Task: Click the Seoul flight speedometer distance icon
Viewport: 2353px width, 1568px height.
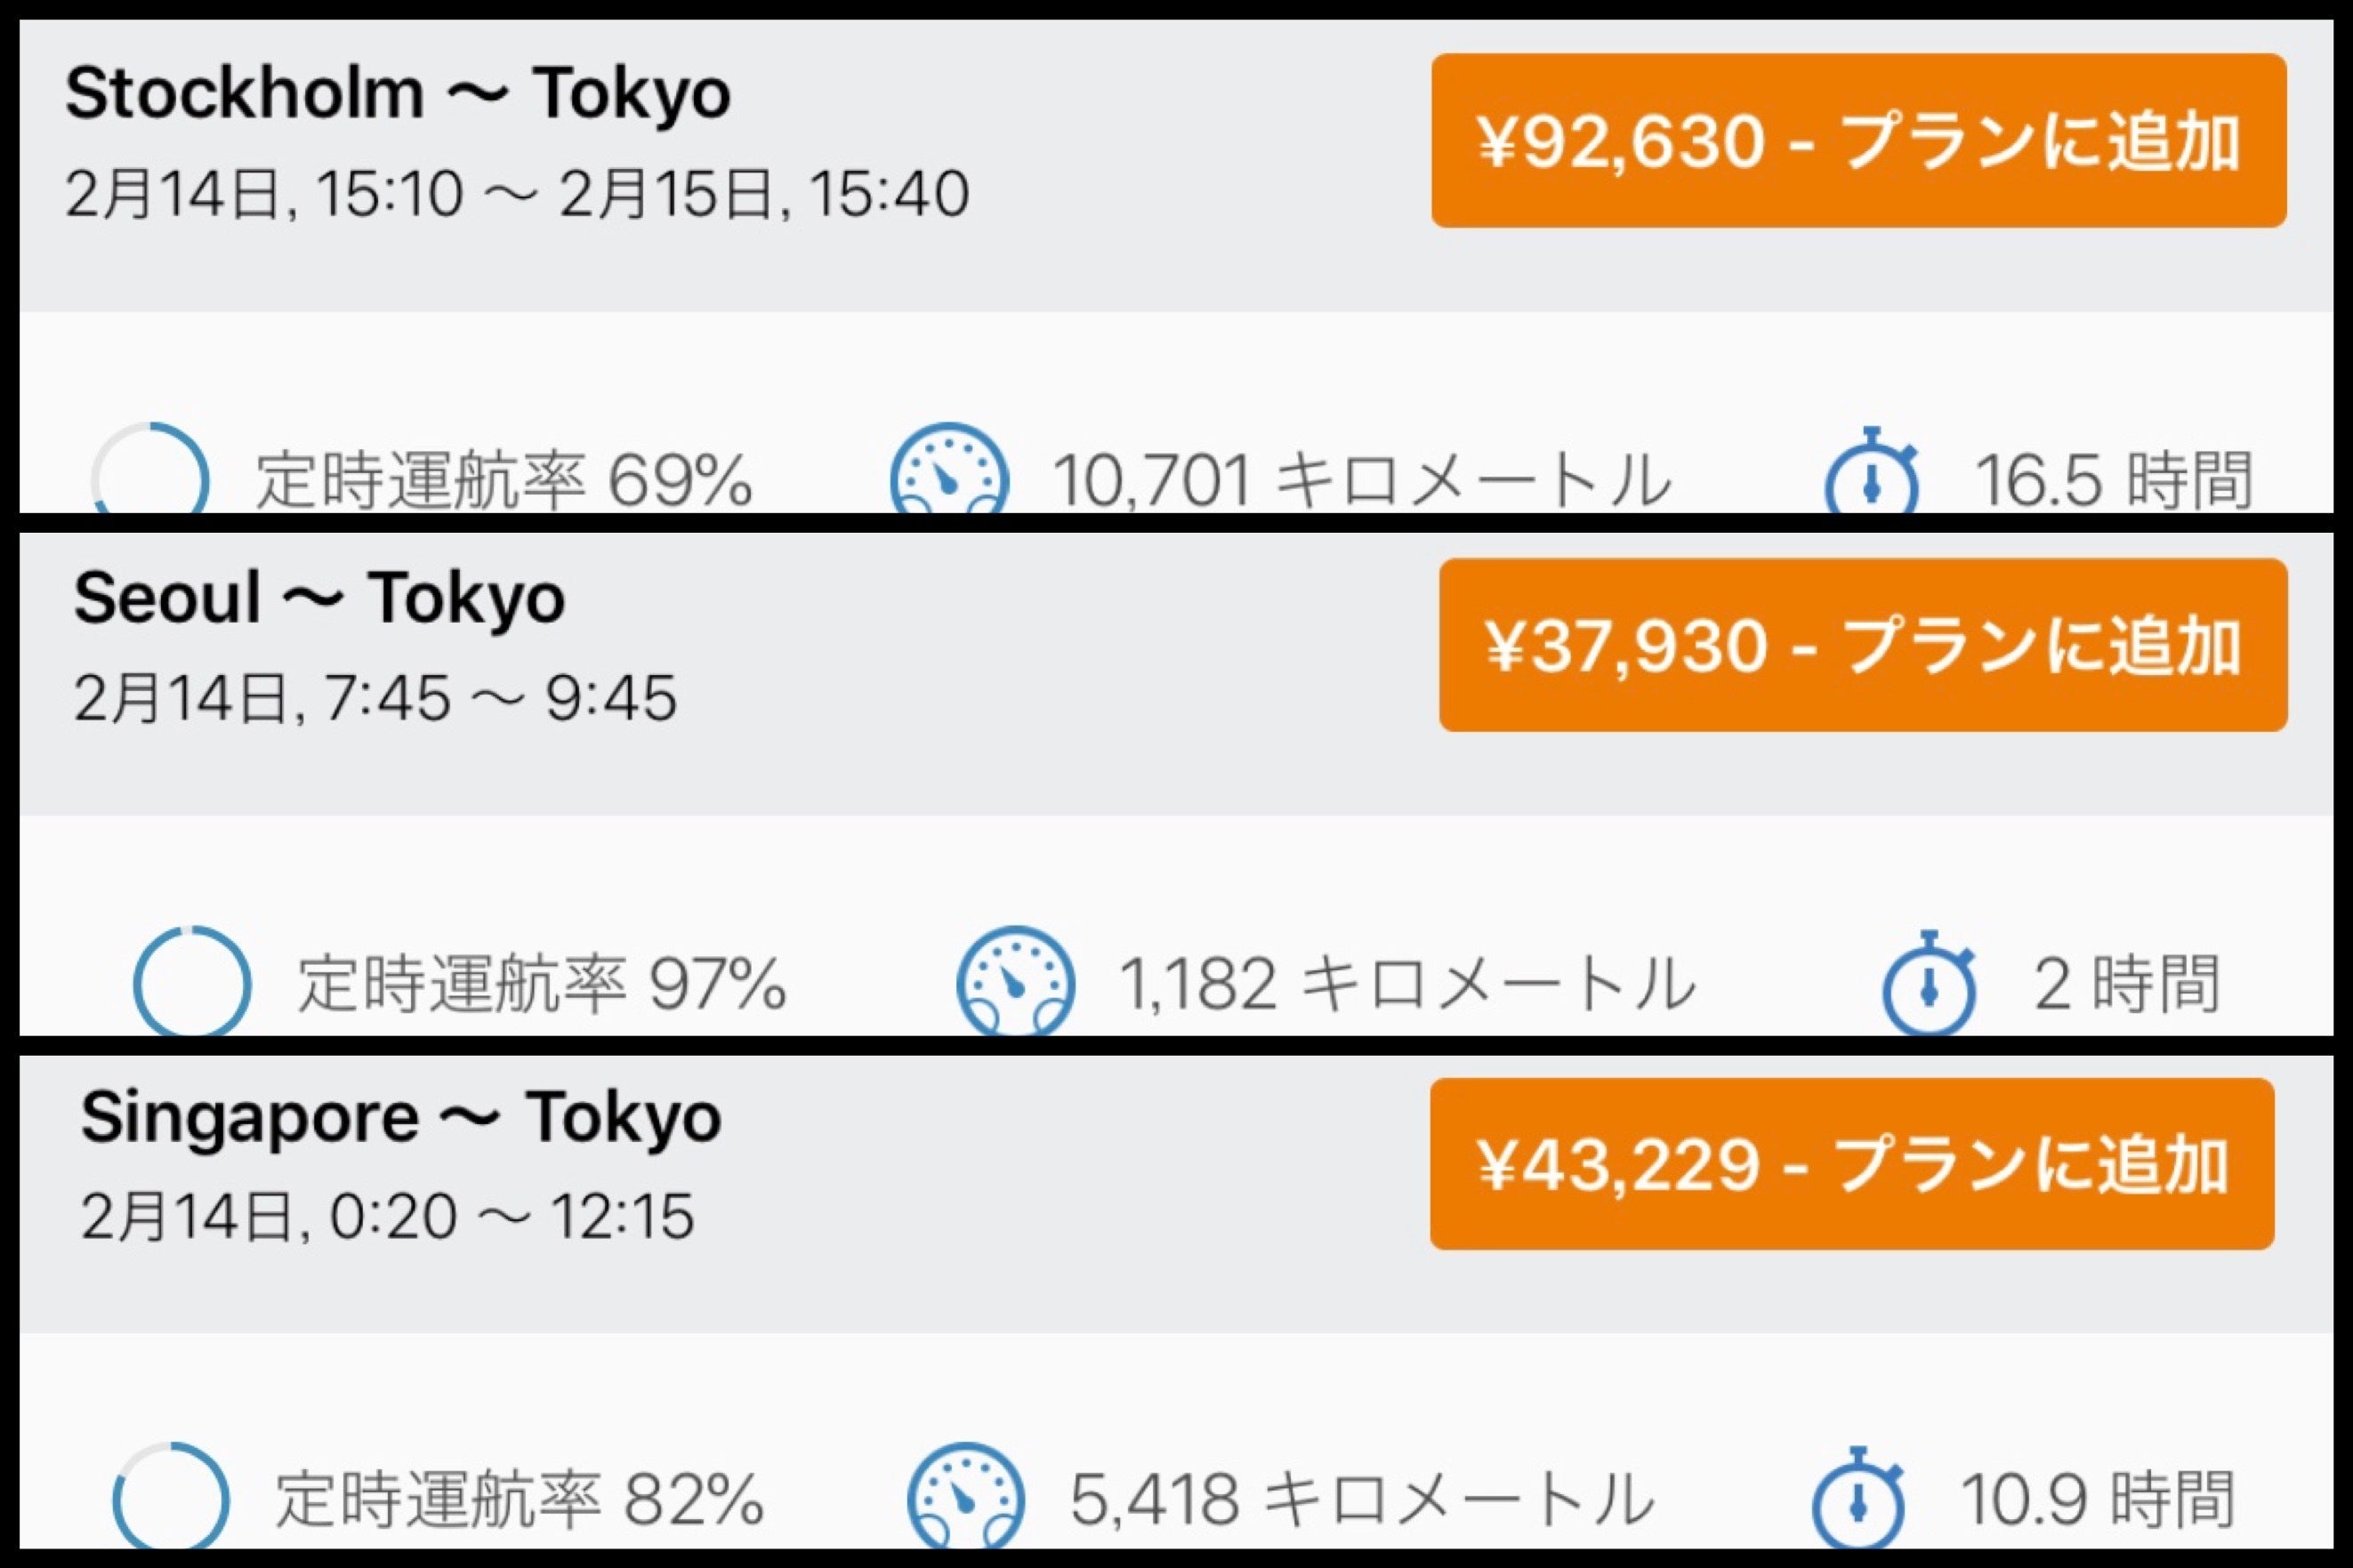Action: tap(1016, 980)
